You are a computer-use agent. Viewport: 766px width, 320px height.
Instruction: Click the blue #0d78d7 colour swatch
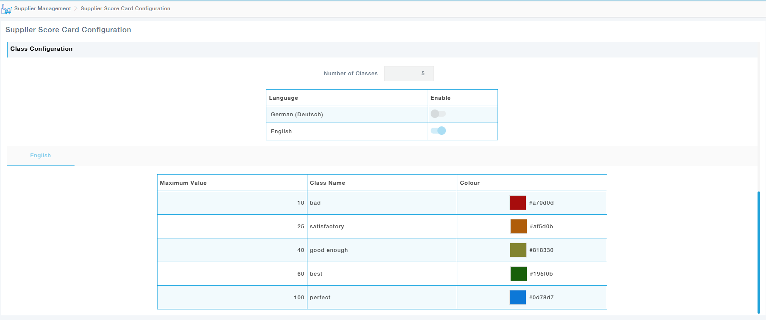517,298
